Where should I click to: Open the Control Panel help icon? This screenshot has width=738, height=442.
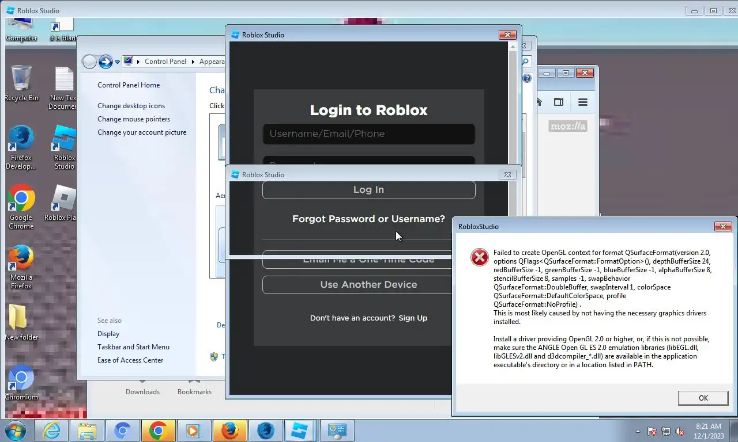coord(527,79)
